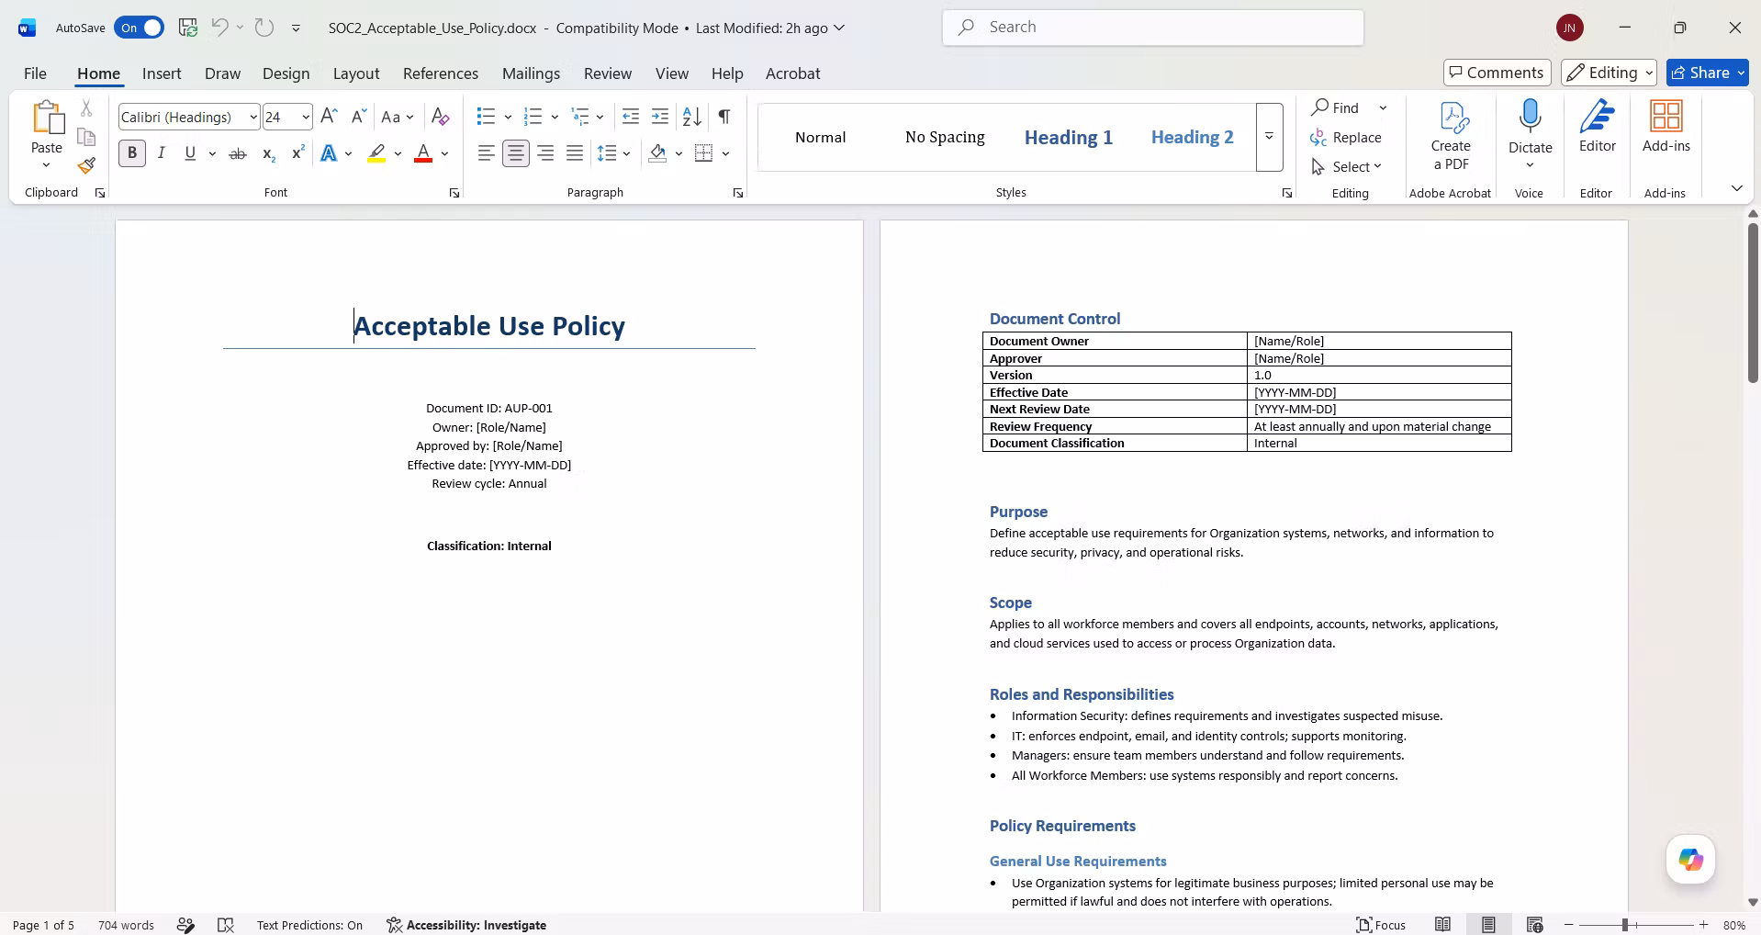Sort paragraph text A to Z
Image resolution: width=1761 pixels, height=935 pixels.
(x=692, y=117)
